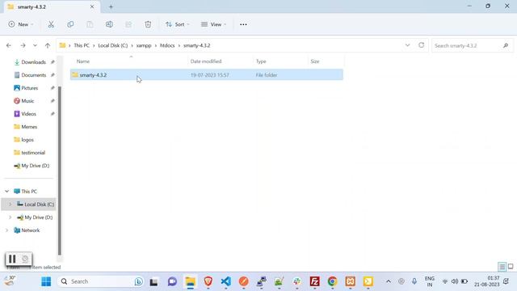Image resolution: width=517 pixels, height=291 pixels.
Task: Select the smarty-4.3.2 folder row
Action: (x=207, y=75)
